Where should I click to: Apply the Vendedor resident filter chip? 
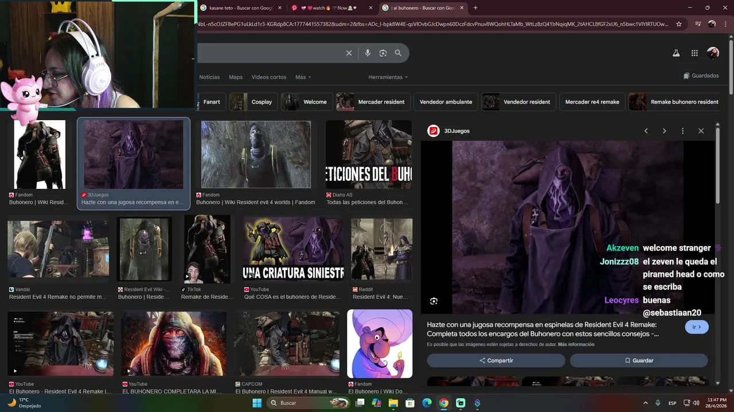click(519, 102)
